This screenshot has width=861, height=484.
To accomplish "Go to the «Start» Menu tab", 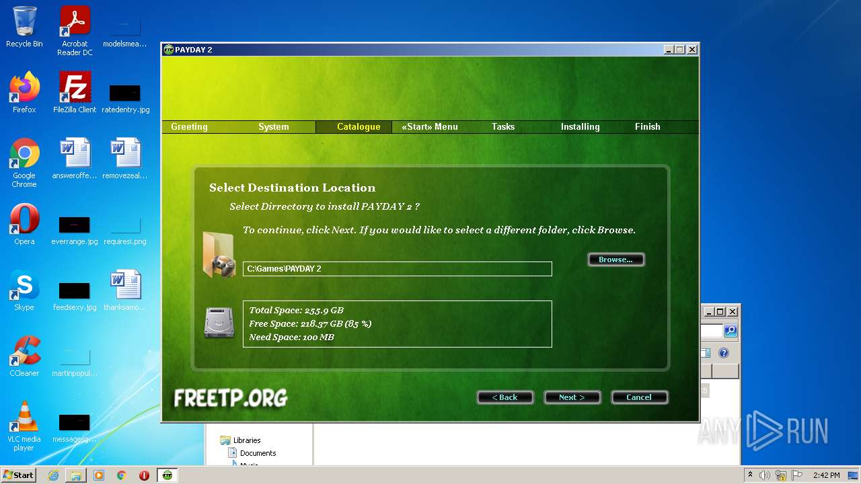I will 430,126.
